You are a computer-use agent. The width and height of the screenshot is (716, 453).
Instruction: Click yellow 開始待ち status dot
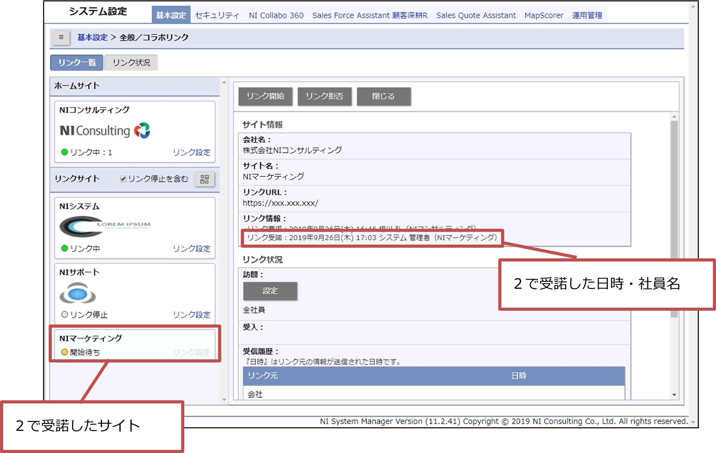[64, 352]
